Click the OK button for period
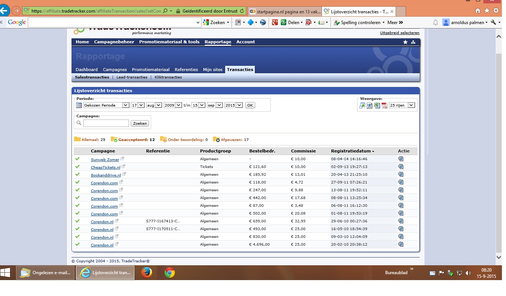This screenshot has width=506, height=296. [250, 105]
